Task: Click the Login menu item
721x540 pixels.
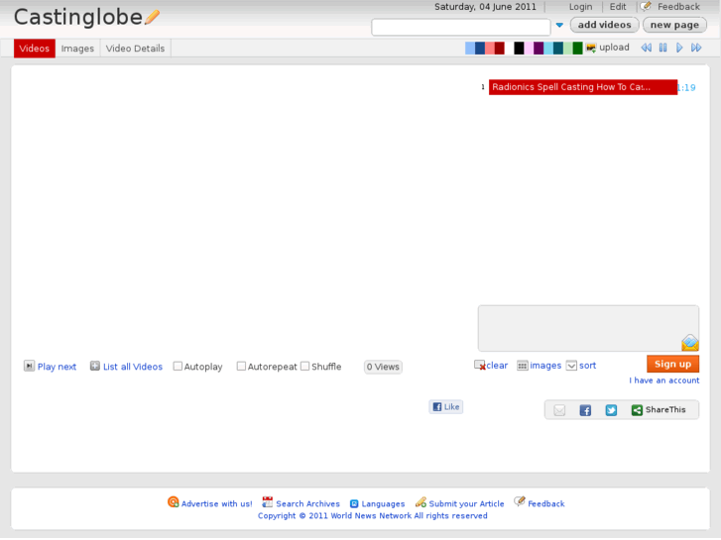Action: coord(580,7)
